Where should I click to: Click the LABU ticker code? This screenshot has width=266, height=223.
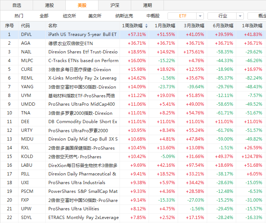[27, 165]
